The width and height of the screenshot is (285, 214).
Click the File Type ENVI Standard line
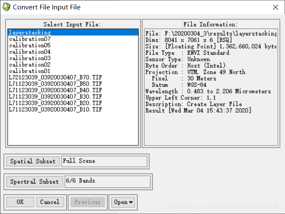point(187,53)
